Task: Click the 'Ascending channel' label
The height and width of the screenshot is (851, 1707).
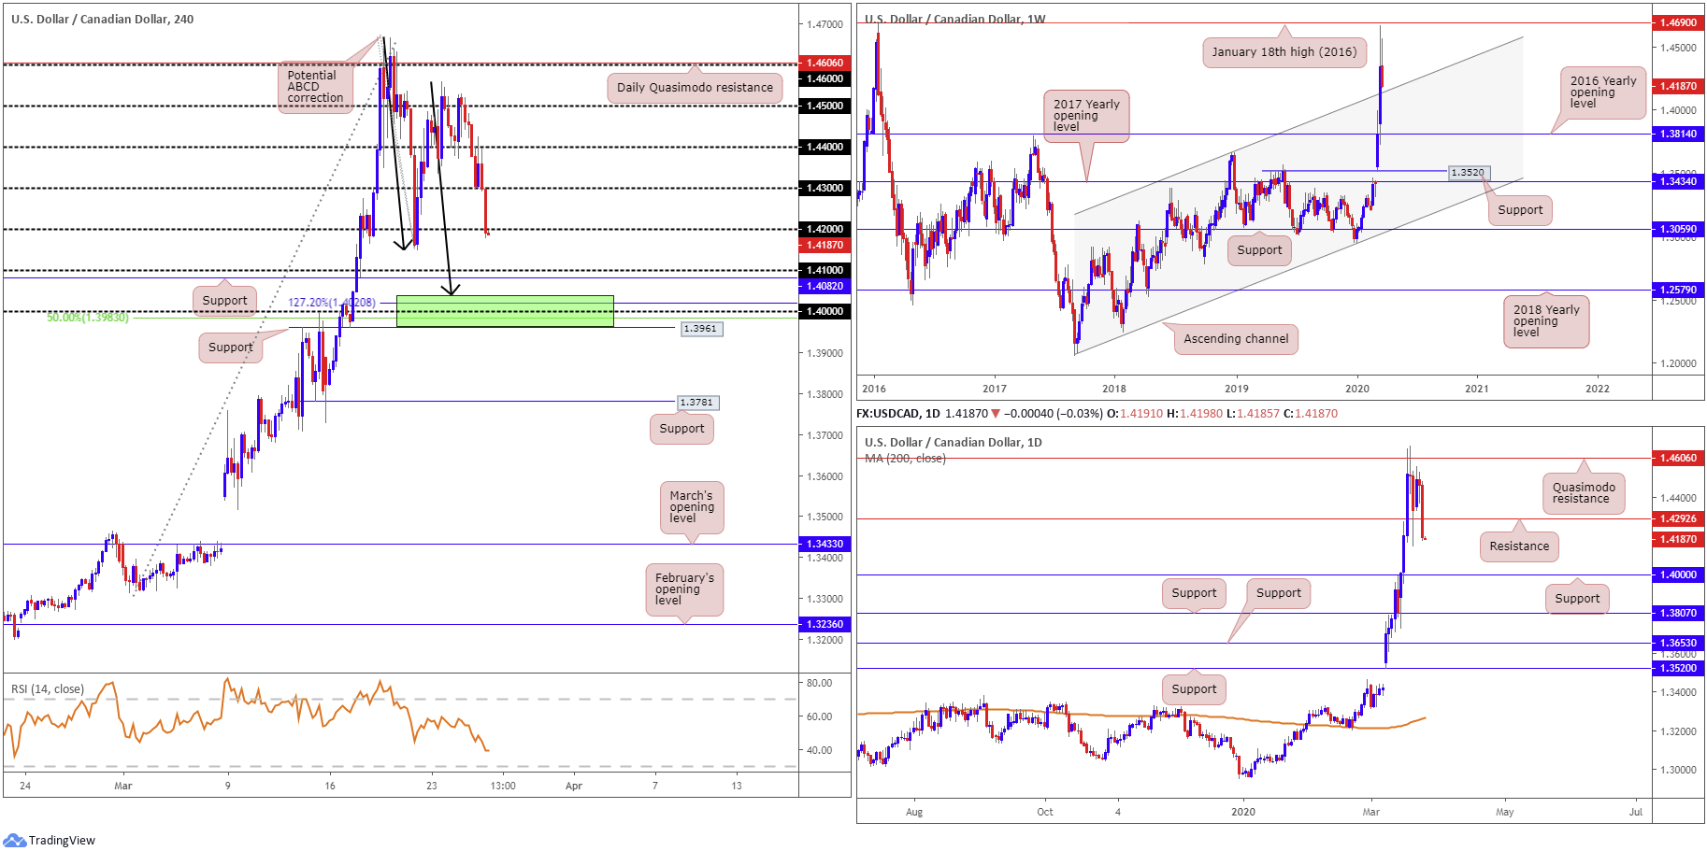Action: coord(1236,339)
